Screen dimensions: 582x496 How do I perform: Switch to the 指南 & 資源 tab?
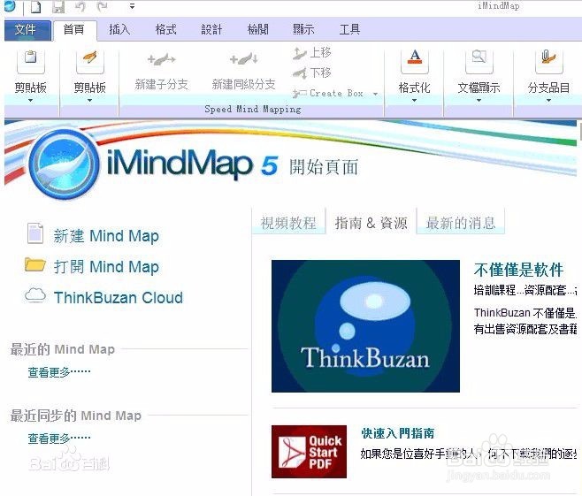coord(371,223)
